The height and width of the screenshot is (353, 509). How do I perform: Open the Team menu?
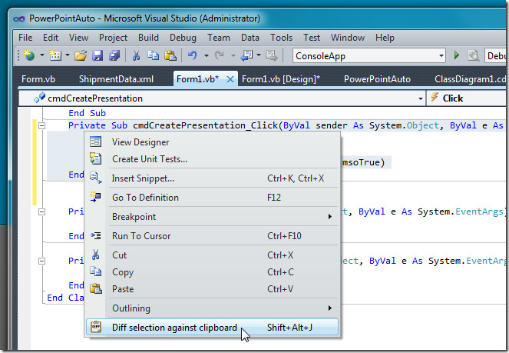(x=219, y=38)
